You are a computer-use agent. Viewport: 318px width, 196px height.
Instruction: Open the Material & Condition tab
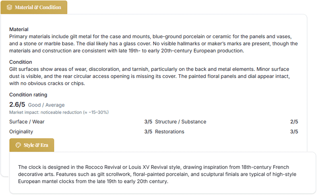[x=34, y=7]
